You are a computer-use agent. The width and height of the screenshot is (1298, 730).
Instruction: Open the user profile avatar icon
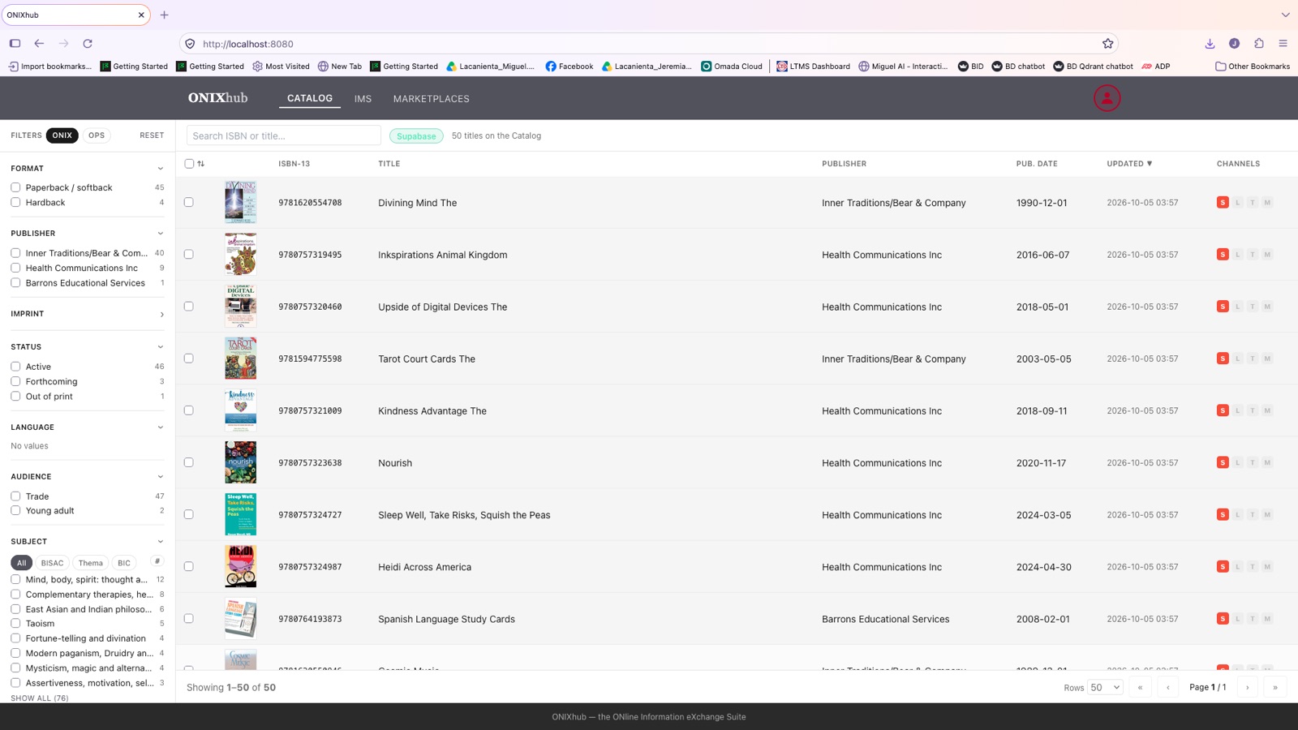click(x=1107, y=98)
